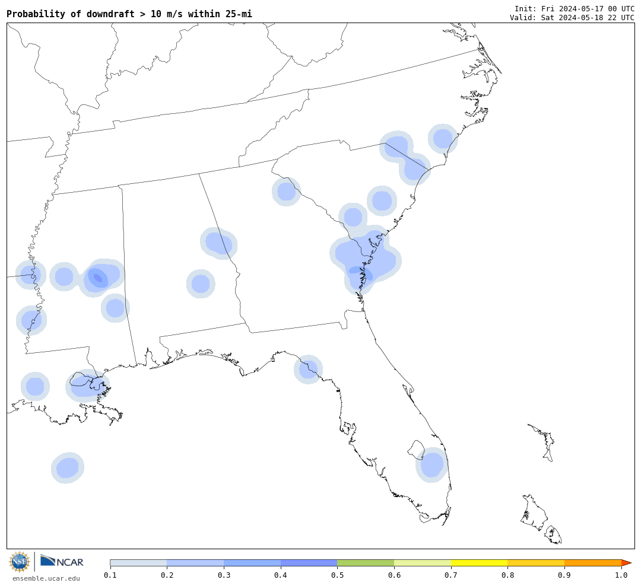Click the plot title 'Probability of downdraft > 10 m/s within 25-mi'

click(129, 14)
